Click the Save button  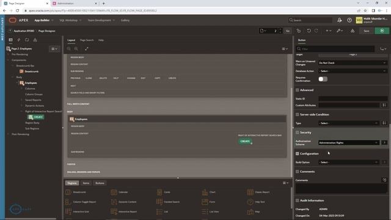coord(366,31)
